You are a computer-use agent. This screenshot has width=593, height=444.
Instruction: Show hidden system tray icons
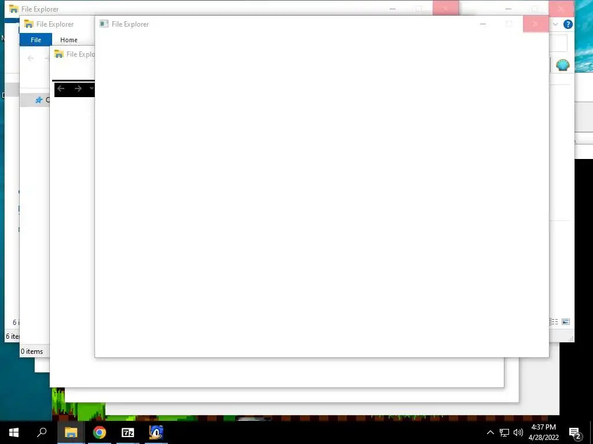[490, 432]
